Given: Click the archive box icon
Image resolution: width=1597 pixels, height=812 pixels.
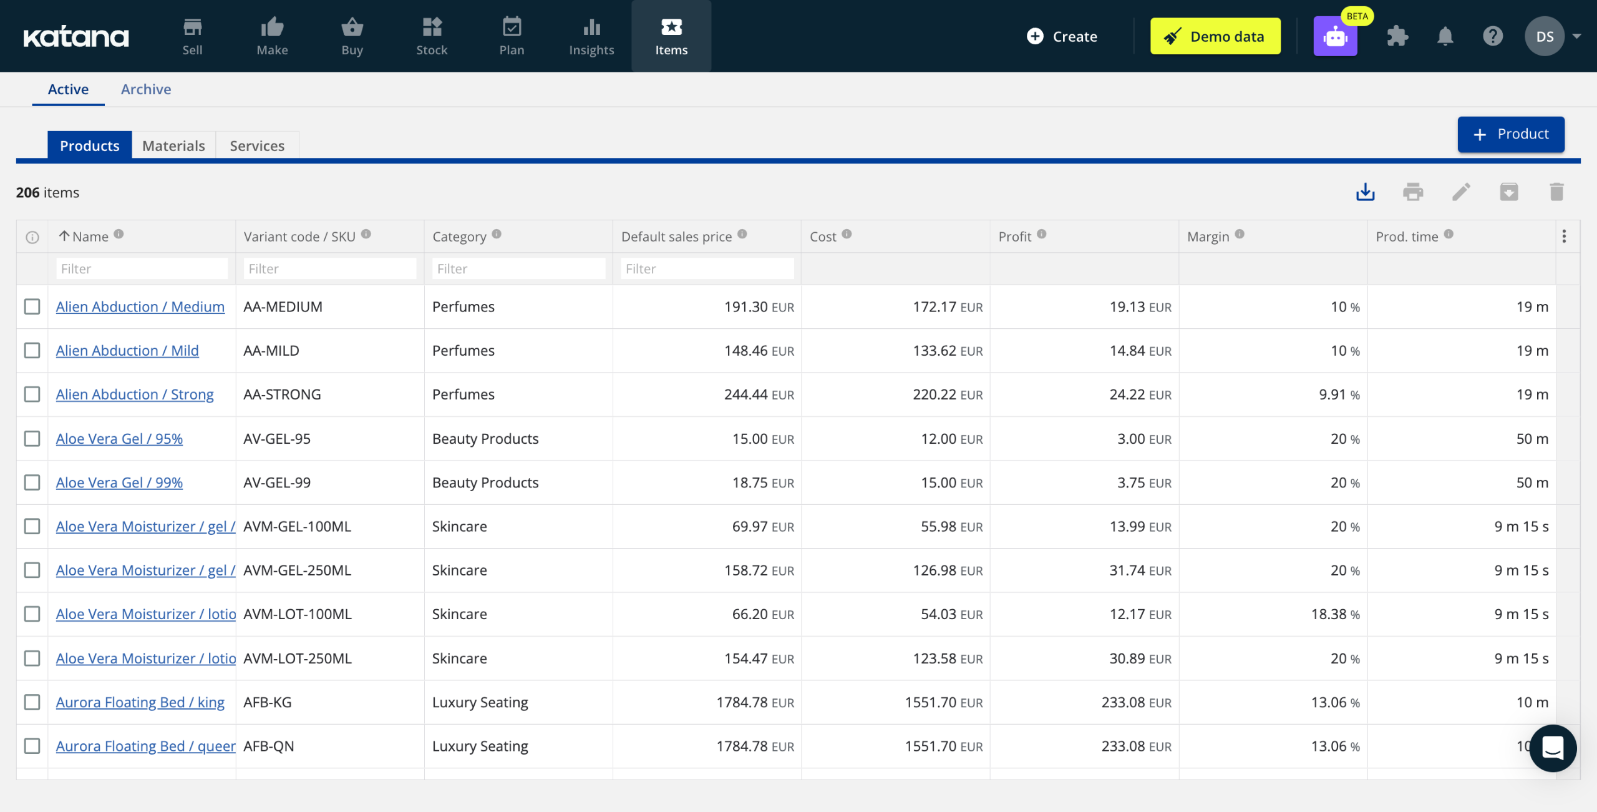Looking at the screenshot, I should [1508, 192].
